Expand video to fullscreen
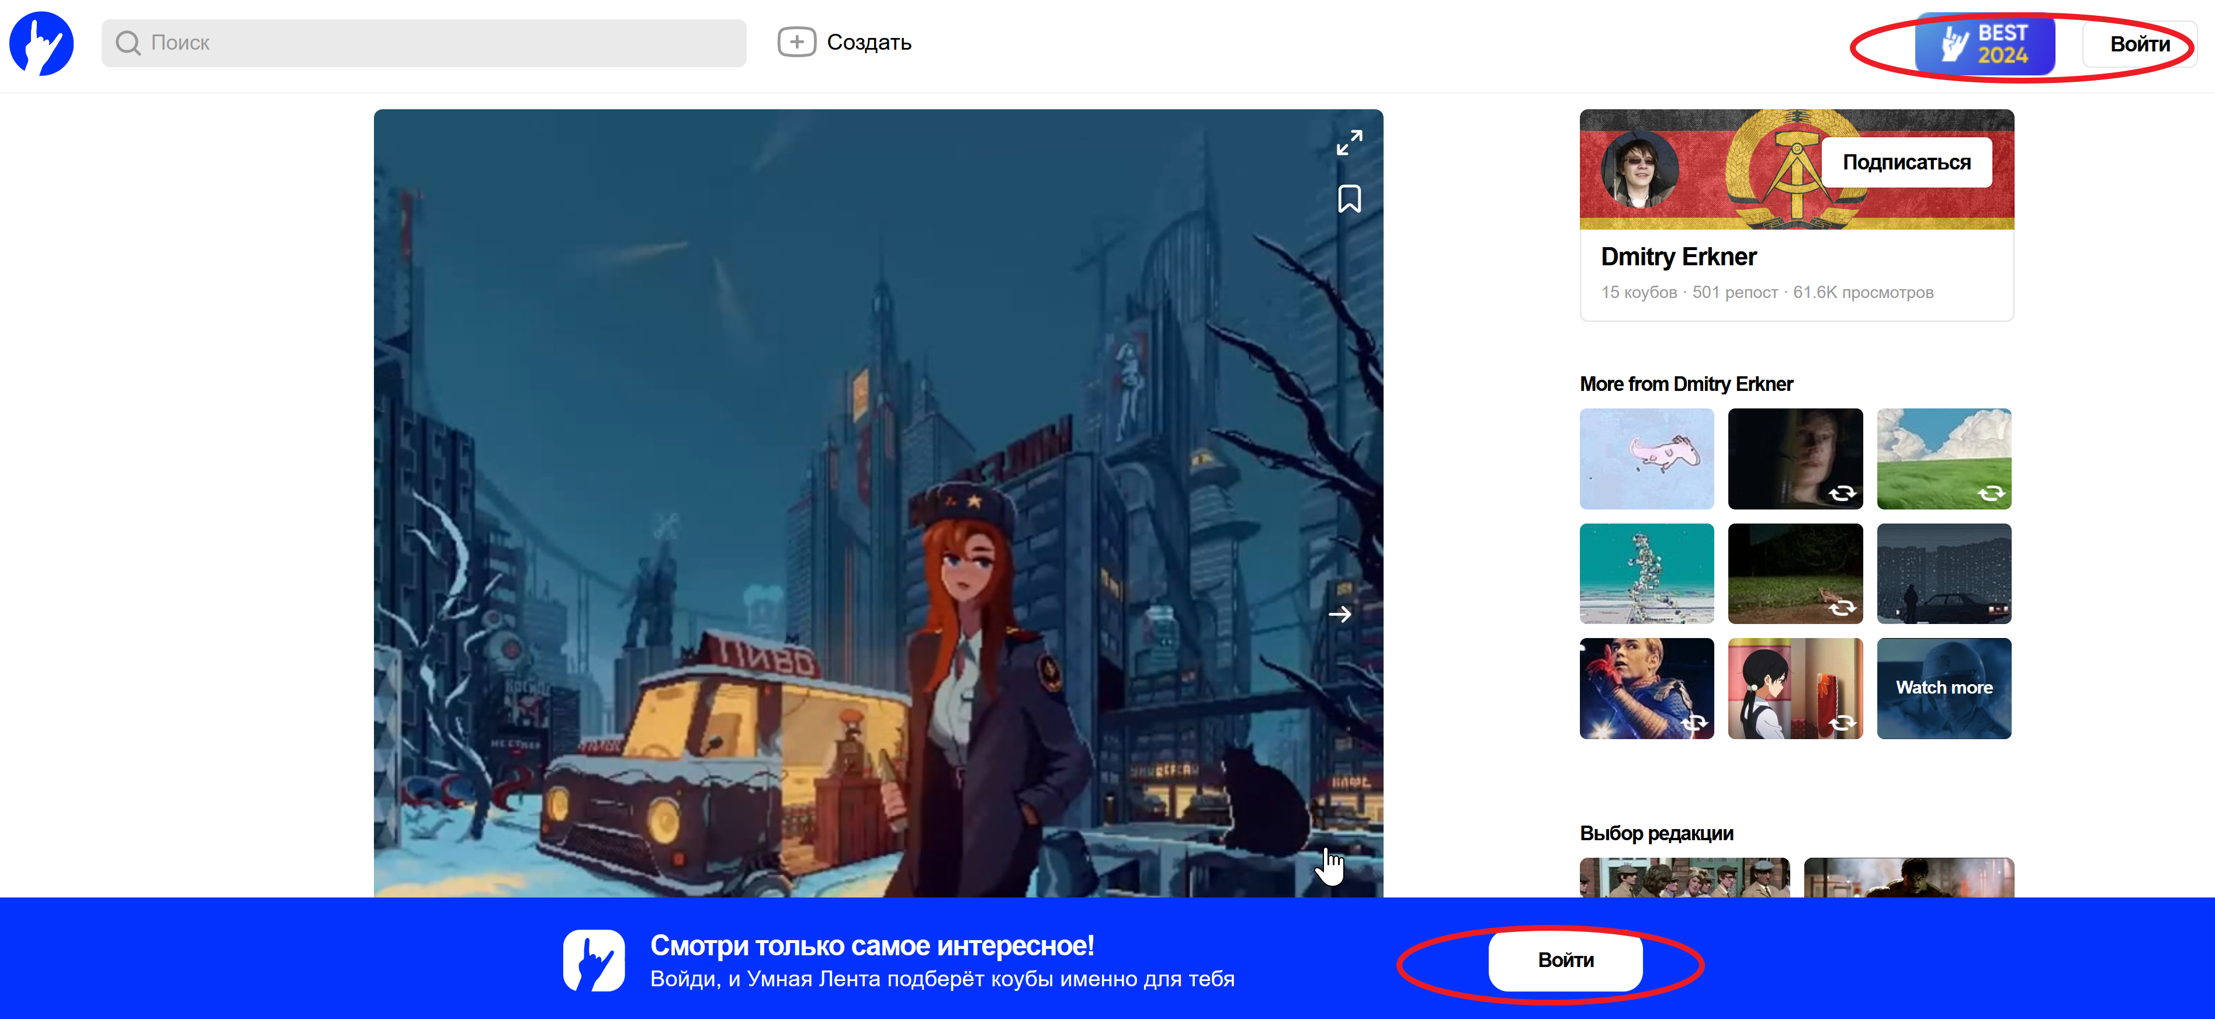 click(x=1349, y=143)
